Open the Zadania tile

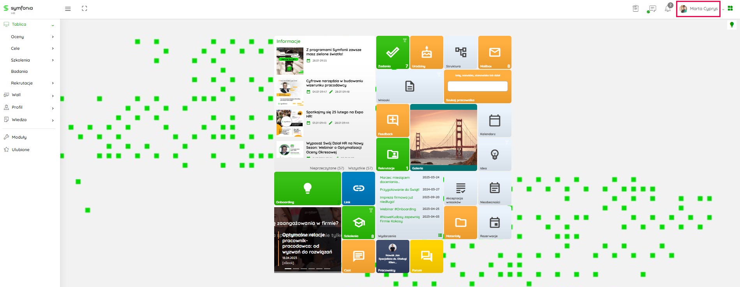393,53
